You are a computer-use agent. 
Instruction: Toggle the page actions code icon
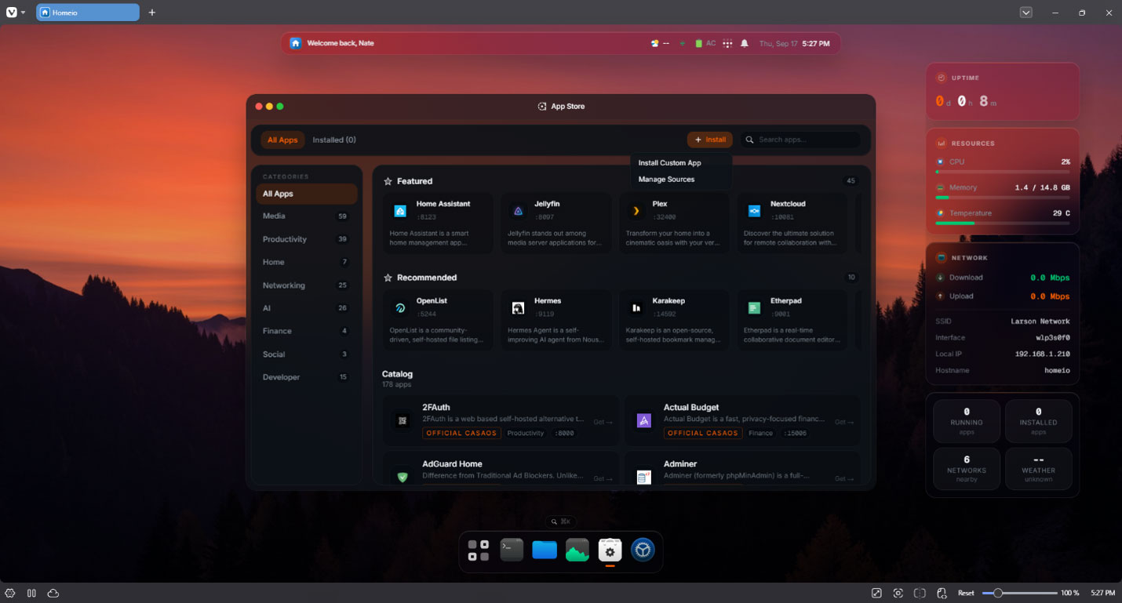click(942, 593)
